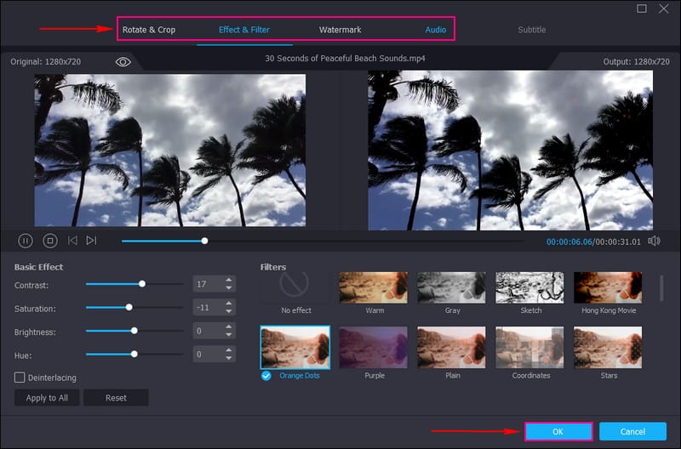Screen dimensions: 681x449
Task: Decrease Saturation value with down arrow
Action: pos(228,312)
